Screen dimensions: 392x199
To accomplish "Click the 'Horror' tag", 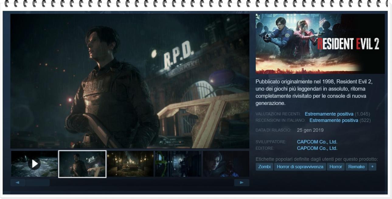I will tap(335, 167).
